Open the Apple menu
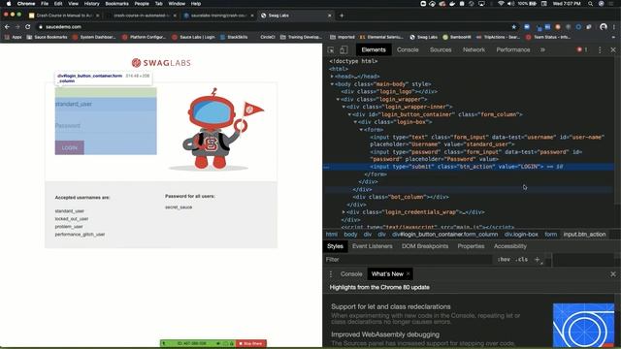The height and width of the screenshot is (349, 621). (9, 4)
